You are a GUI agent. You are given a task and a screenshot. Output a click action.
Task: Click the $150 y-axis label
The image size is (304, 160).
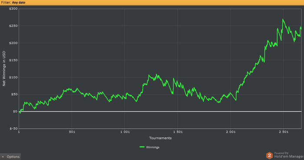(x=13, y=60)
